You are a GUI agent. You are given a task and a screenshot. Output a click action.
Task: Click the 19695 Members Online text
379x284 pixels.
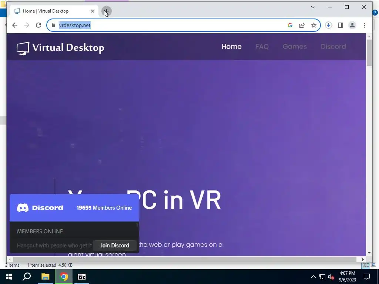pos(104,208)
